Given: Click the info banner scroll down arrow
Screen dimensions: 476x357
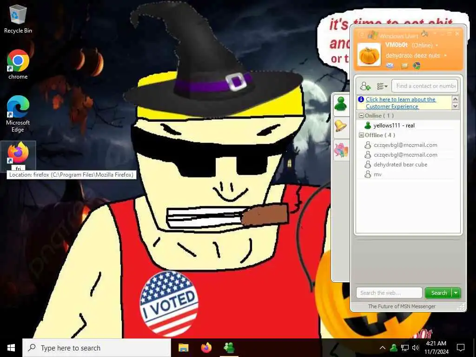Looking at the screenshot, I should (455, 106).
